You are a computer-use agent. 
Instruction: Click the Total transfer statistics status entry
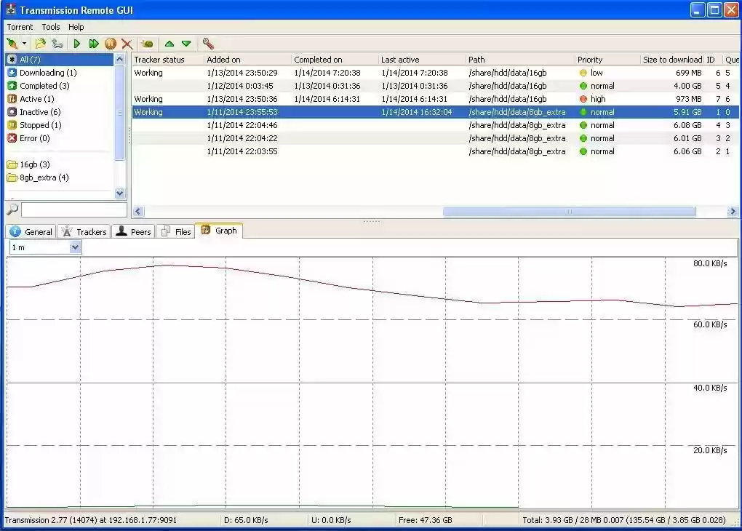pos(623,520)
